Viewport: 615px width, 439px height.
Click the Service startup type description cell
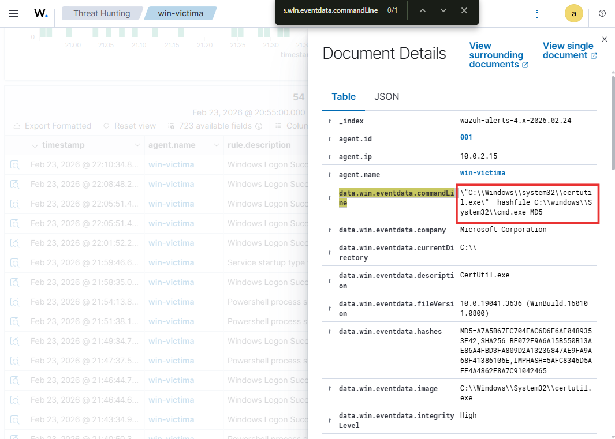(267, 262)
